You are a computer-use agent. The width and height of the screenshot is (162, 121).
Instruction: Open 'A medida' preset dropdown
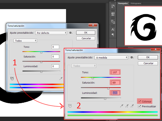(111, 58)
